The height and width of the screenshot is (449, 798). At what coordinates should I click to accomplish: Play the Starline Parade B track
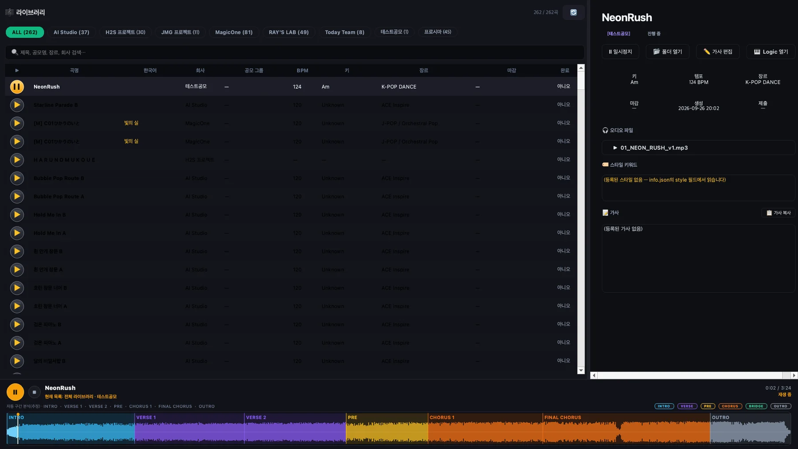[x=17, y=105]
